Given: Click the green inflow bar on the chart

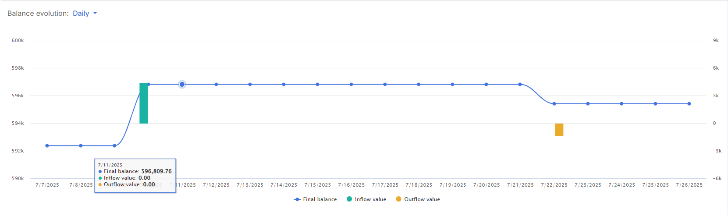Looking at the screenshot, I should [x=144, y=103].
